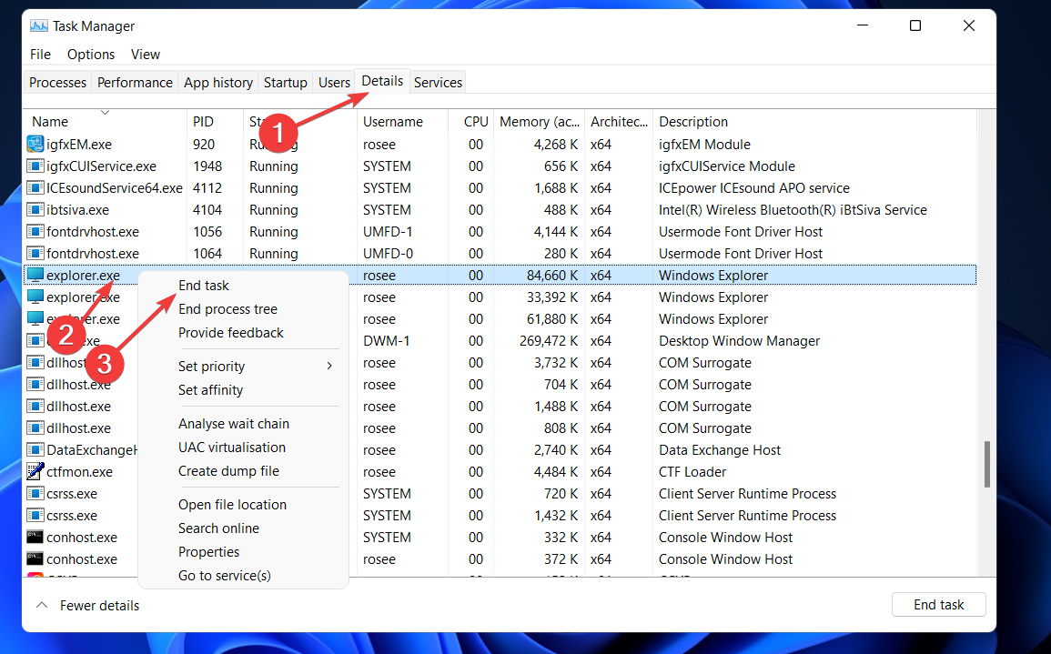Viewport: 1051px width, 654px height.
Task: Open the Options menu
Action: tap(90, 54)
